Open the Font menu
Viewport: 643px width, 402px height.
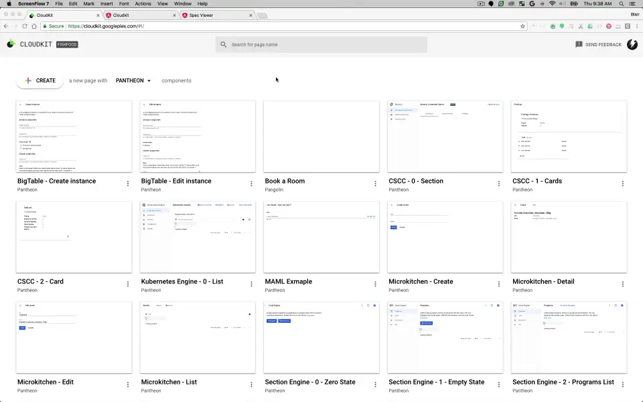coord(124,4)
